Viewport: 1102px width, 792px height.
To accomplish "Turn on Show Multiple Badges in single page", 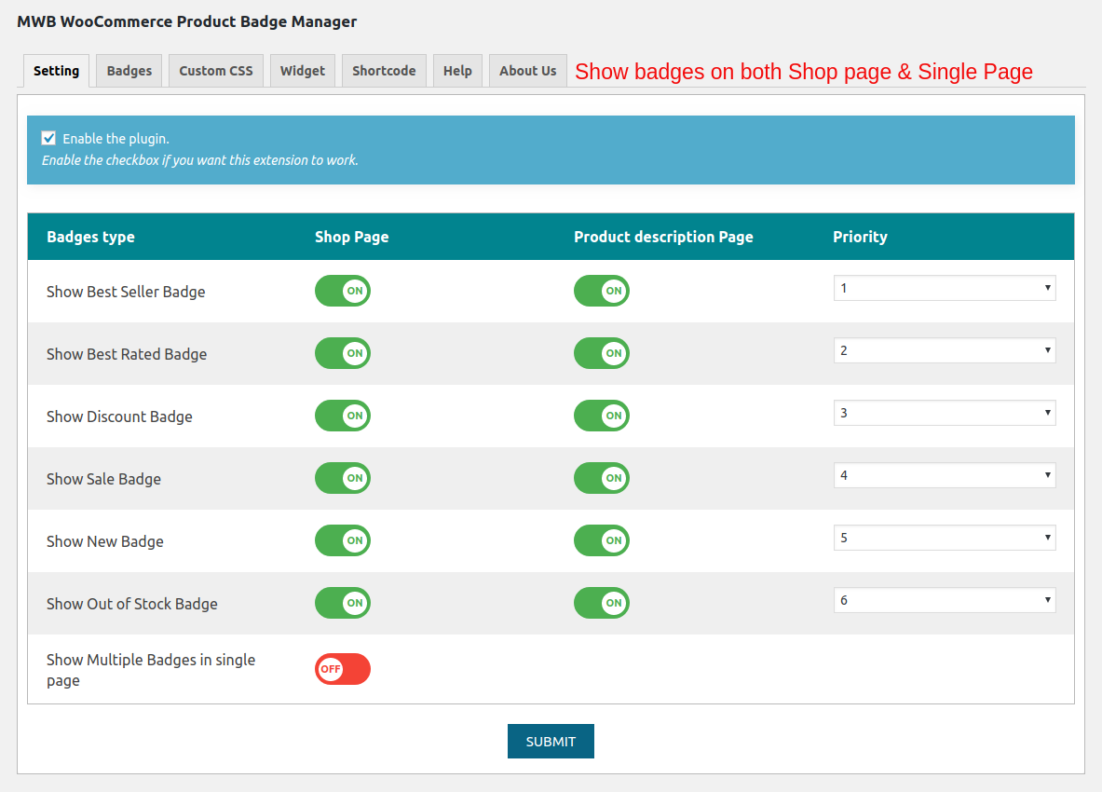I will point(342,669).
